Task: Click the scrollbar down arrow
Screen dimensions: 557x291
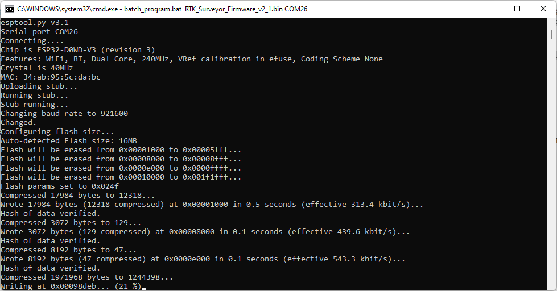Action: coord(552,286)
